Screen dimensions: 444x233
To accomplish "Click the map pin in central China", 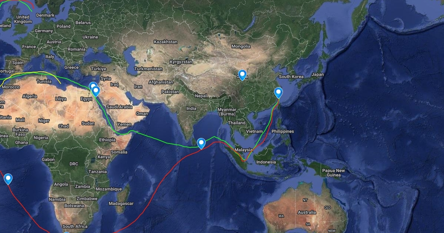I will point(242,75).
